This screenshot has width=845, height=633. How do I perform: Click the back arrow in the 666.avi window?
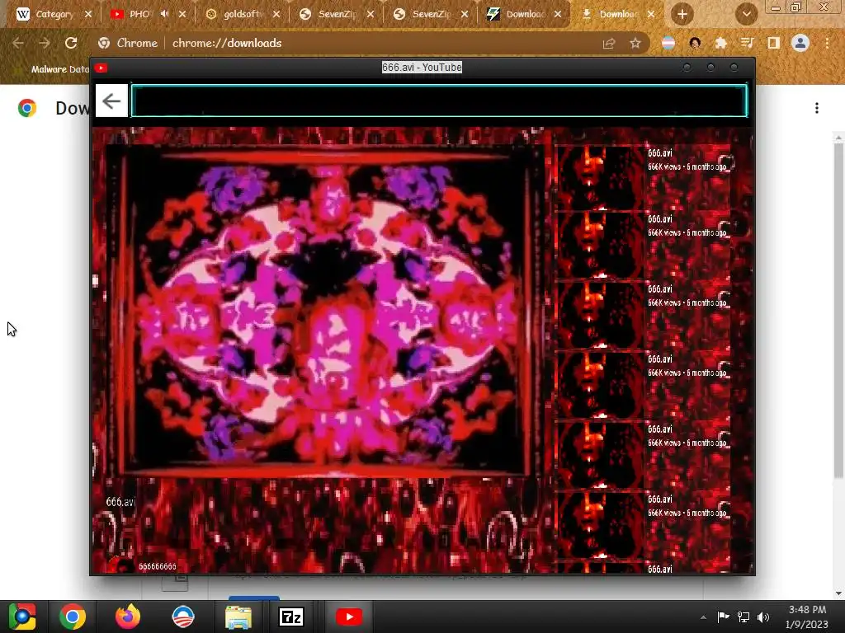[x=111, y=101]
